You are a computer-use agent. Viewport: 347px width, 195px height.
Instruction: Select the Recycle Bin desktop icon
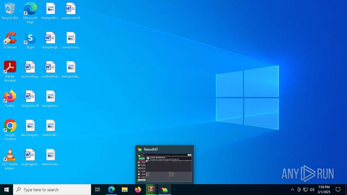pyautogui.click(x=10, y=11)
